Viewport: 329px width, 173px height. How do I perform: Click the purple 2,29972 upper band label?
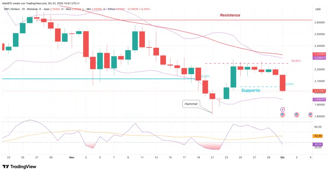click(x=320, y=58)
